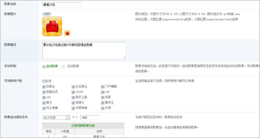
Task: Click the 勋章名称 text field
Action: point(62,5)
